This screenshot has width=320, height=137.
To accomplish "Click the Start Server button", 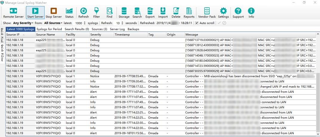I will 35,13.
